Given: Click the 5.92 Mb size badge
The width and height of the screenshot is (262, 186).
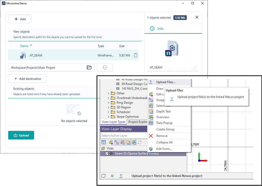Looking at the screenshot, I should [x=180, y=18].
